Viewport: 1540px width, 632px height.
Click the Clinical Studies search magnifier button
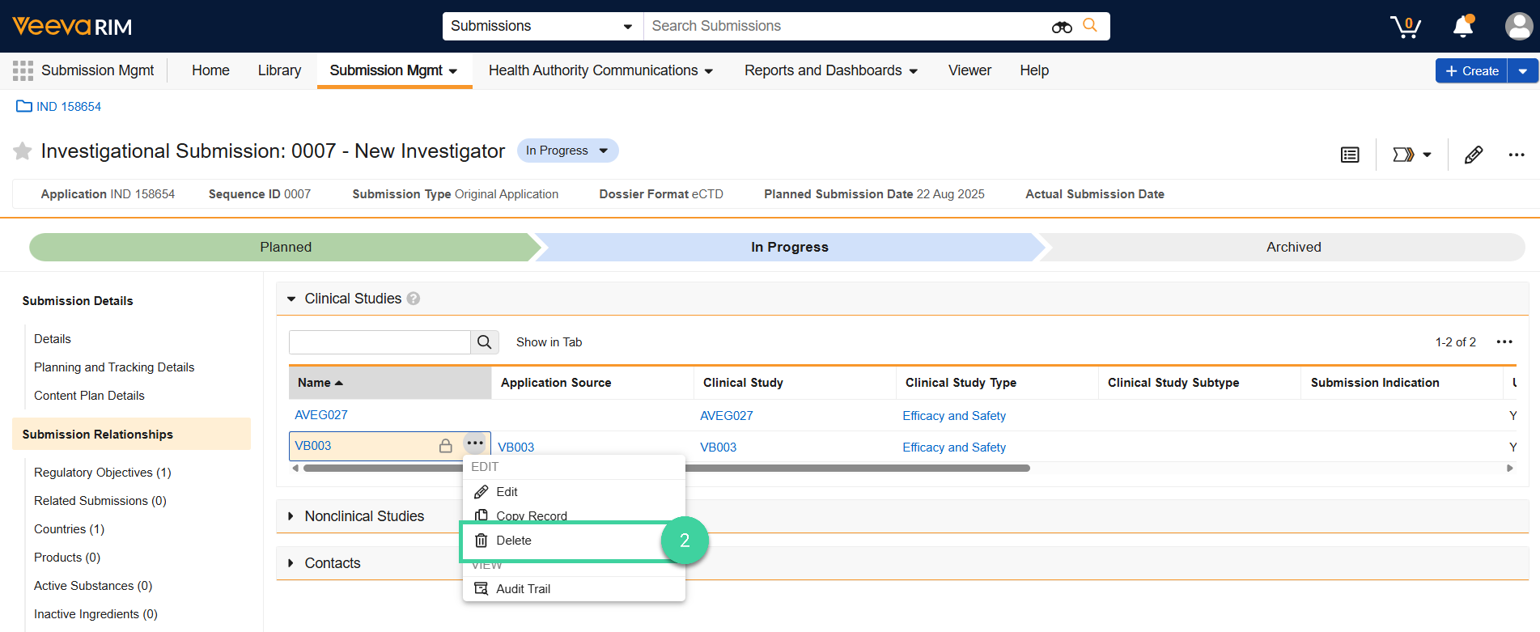point(484,342)
